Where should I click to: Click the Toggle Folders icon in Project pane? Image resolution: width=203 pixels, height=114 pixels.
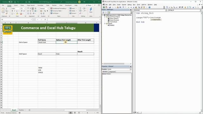coord(109,12)
